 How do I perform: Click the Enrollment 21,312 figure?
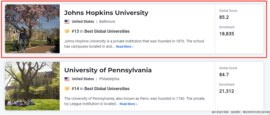[226, 91]
